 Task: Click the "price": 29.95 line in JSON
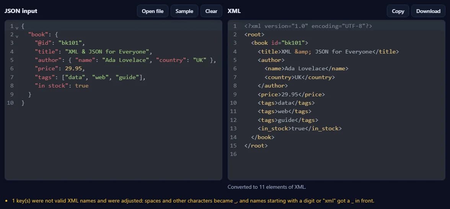click(x=60, y=69)
